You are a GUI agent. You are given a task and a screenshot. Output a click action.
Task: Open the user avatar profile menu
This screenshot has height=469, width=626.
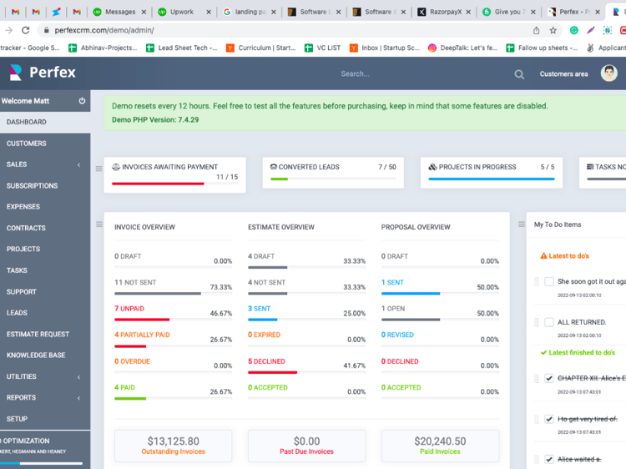pyautogui.click(x=608, y=73)
